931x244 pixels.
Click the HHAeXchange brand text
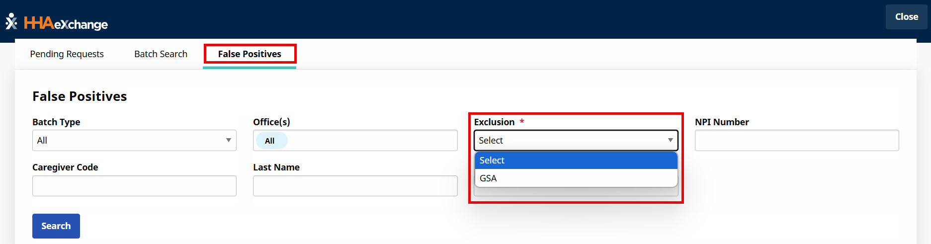pyautogui.click(x=66, y=23)
